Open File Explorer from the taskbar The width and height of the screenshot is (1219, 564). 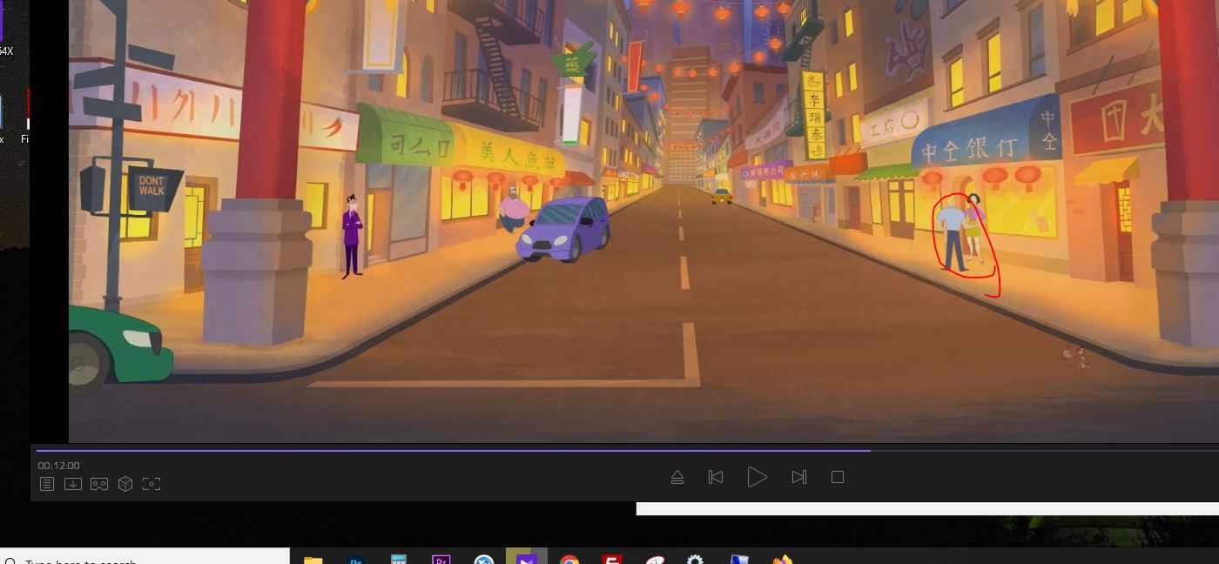(x=313, y=560)
